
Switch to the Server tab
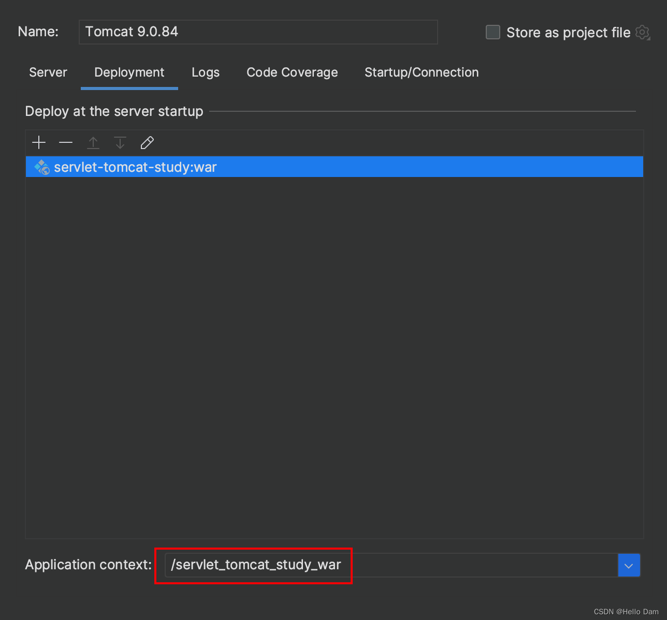(48, 72)
